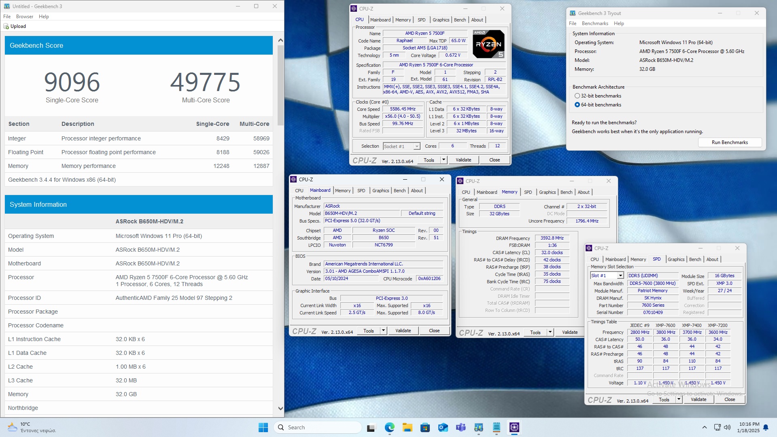Click Close button in SPD CPU-Z window
The height and width of the screenshot is (437, 777).
[730, 399]
